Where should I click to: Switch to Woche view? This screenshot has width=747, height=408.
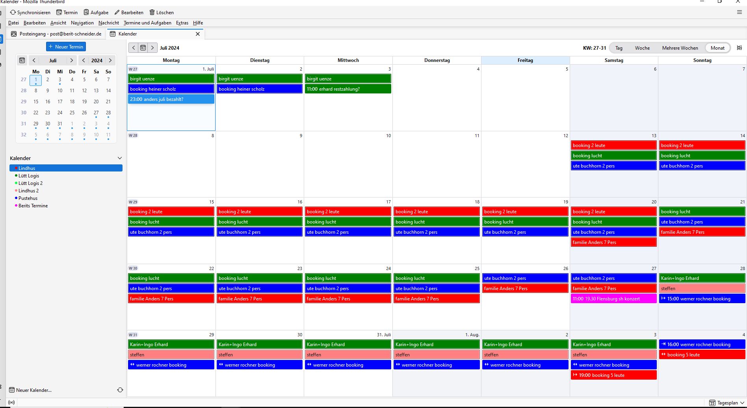click(x=642, y=48)
